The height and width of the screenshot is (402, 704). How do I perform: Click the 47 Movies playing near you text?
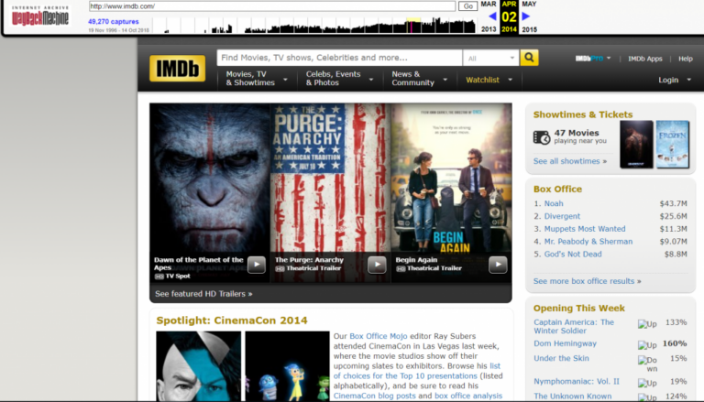tap(580, 136)
